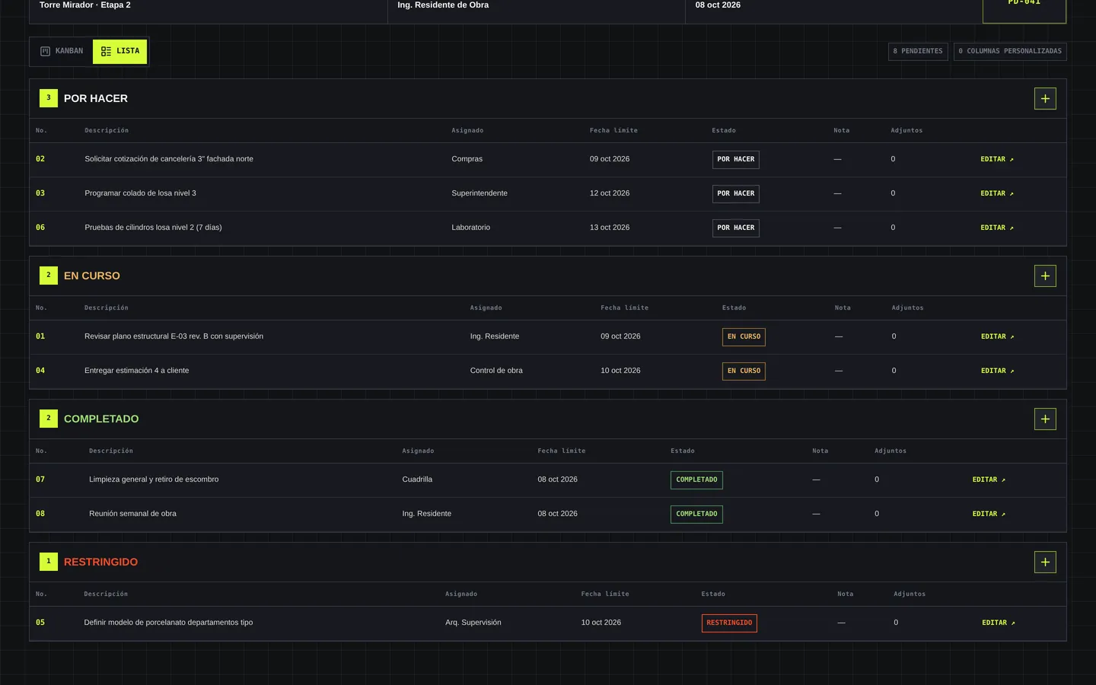Select 'Reunión semanal de obra' text

tap(132, 514)
